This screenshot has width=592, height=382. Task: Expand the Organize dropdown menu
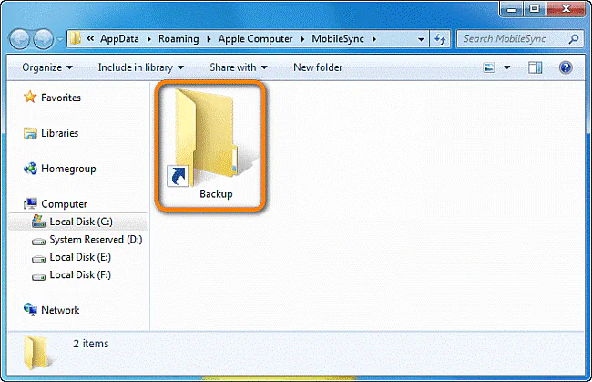pos(47,67)
